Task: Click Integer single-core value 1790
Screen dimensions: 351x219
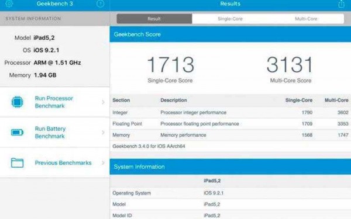Action: click(x=307, y=112)
